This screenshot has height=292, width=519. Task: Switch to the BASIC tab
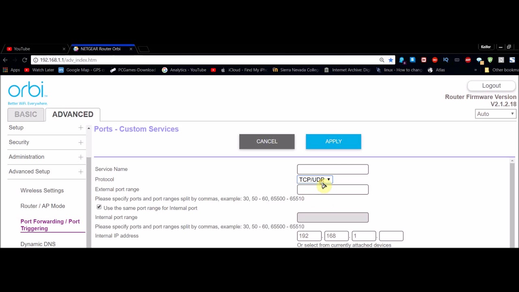click(x=26, y=114)
